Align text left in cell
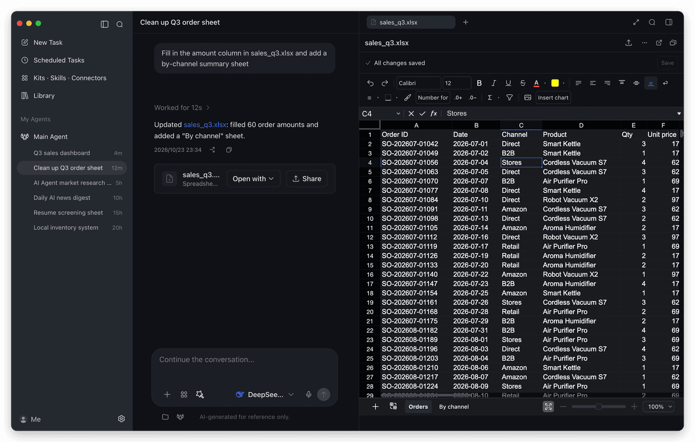Screen dimensions: 695x442 578,83
